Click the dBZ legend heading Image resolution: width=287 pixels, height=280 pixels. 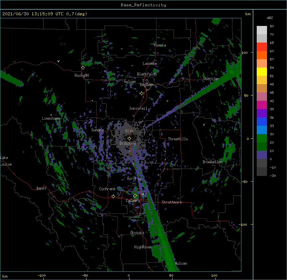pyautogui.click(x=270, y=18)
